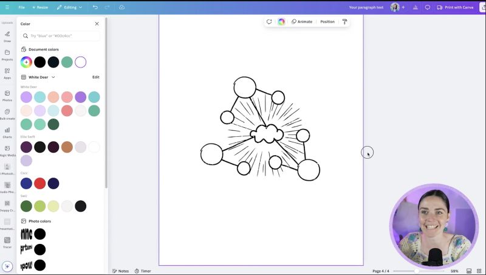Open Bulk create in the sidebar
Image resolution: width=486 pixels, height=275 pixels.
coord(7,114)
